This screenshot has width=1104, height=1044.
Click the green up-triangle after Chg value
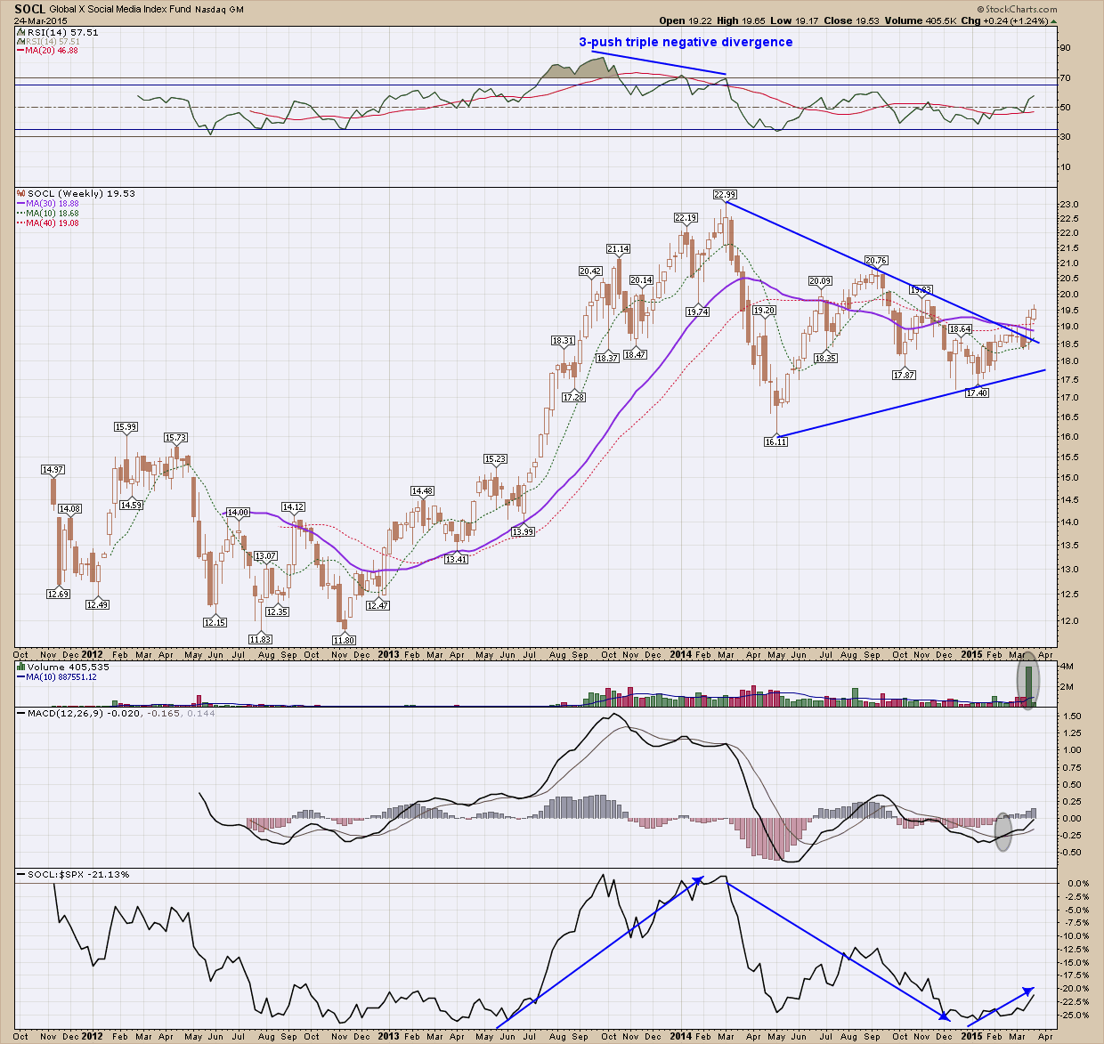point(1053,20)
